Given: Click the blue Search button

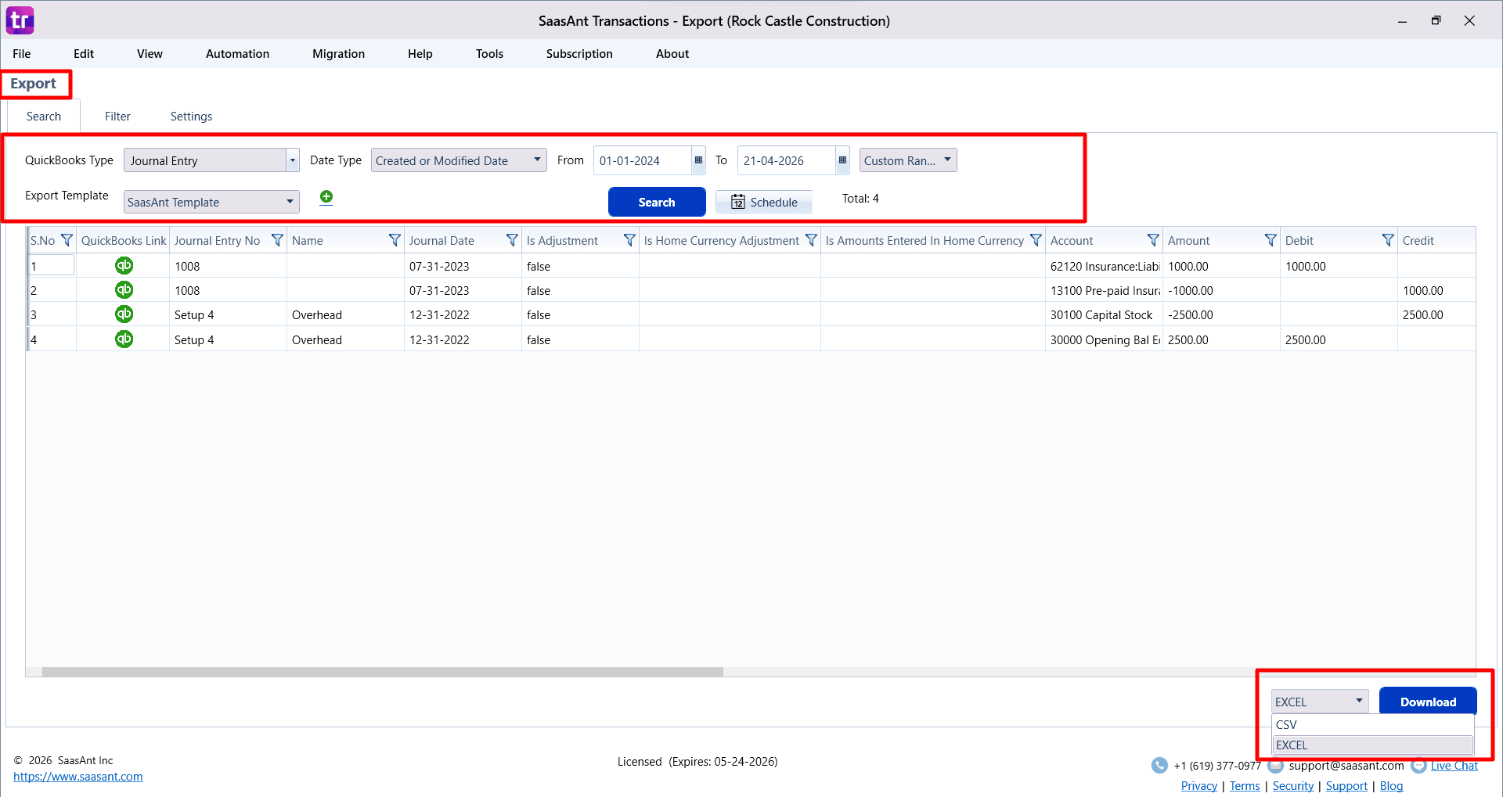Looking at the screenshot, I should (x=657, y=202).
